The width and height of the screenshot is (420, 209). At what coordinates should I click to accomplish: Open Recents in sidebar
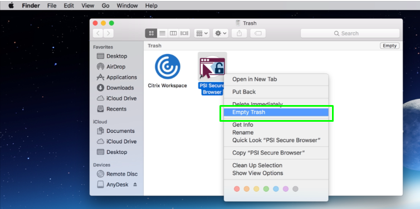coord(111,109)
